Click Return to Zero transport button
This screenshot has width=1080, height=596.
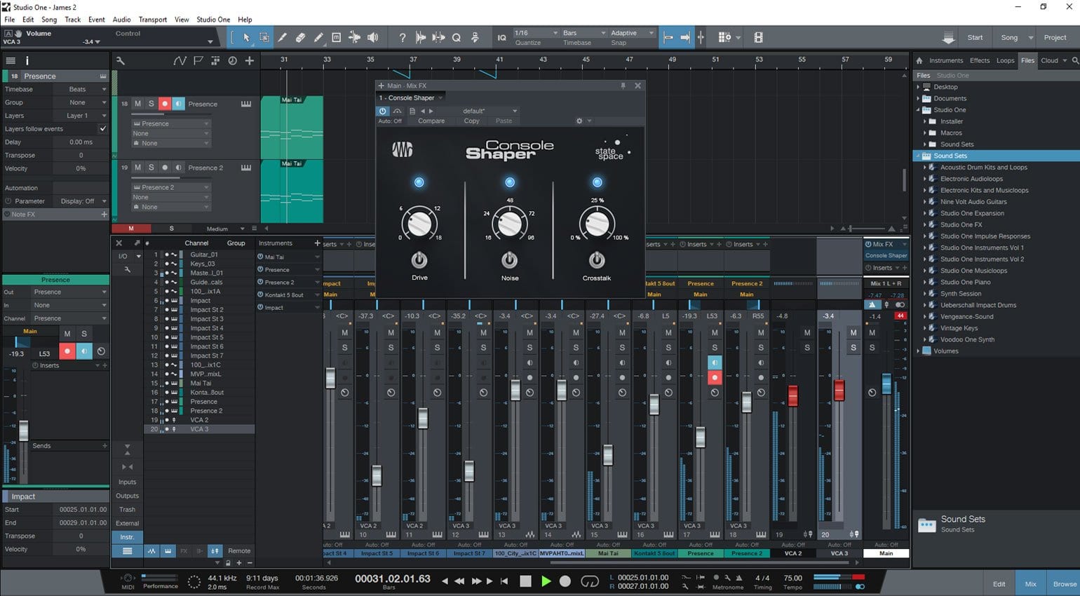(504, 581)
